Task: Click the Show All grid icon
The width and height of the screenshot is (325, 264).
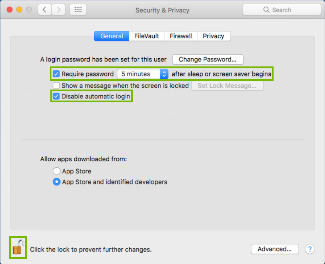Action: coord(78,10)
